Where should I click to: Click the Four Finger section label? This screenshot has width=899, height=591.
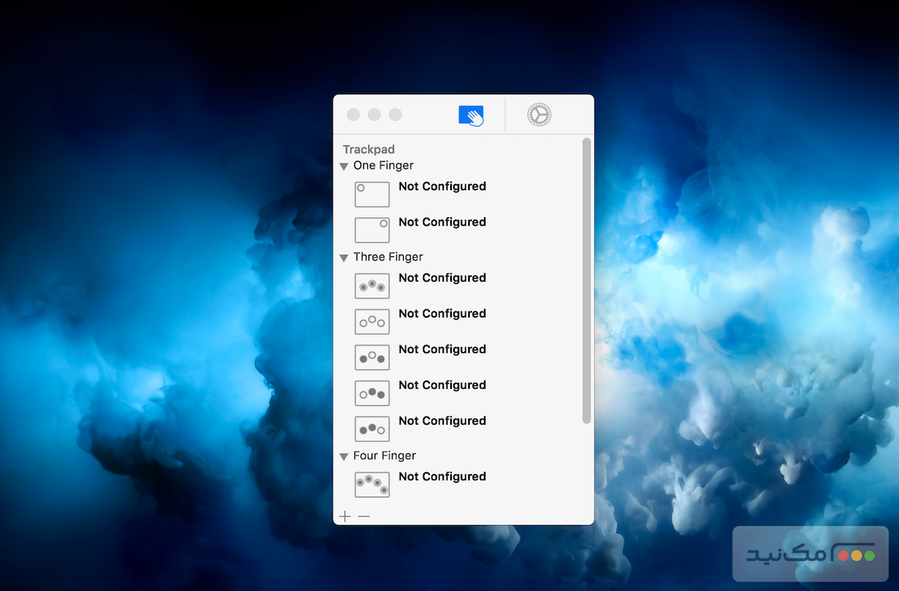click(x=384, y=455)
